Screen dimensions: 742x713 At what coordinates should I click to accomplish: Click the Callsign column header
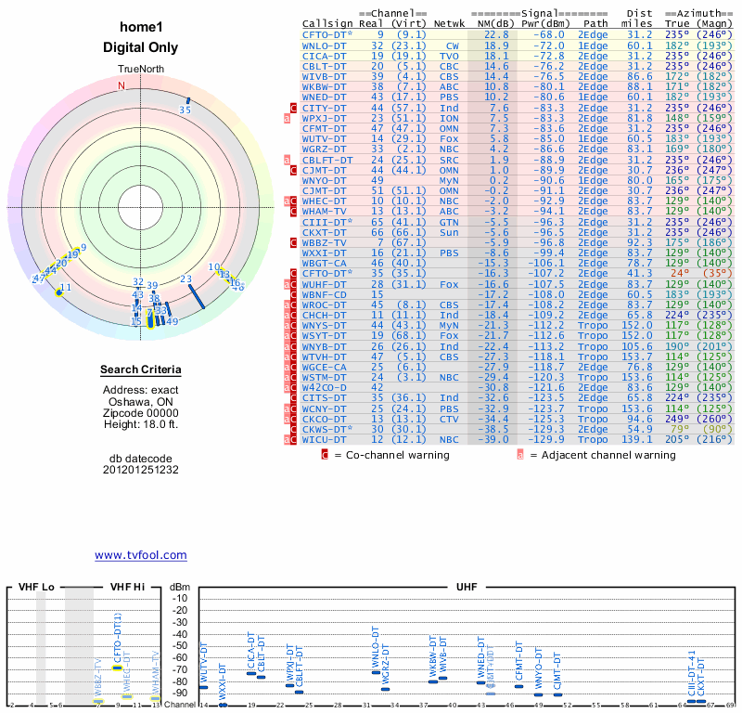(x=326, y=23)
